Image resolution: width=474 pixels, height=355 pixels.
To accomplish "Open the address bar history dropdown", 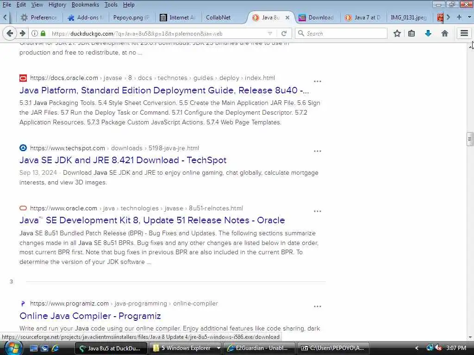I will (x=270, y=33).
